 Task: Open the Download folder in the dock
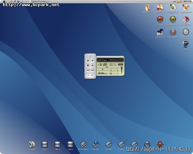[109, 146]
